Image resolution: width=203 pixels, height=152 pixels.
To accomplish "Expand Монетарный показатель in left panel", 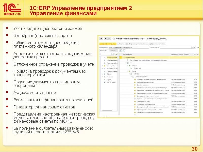I will point(103,66).
